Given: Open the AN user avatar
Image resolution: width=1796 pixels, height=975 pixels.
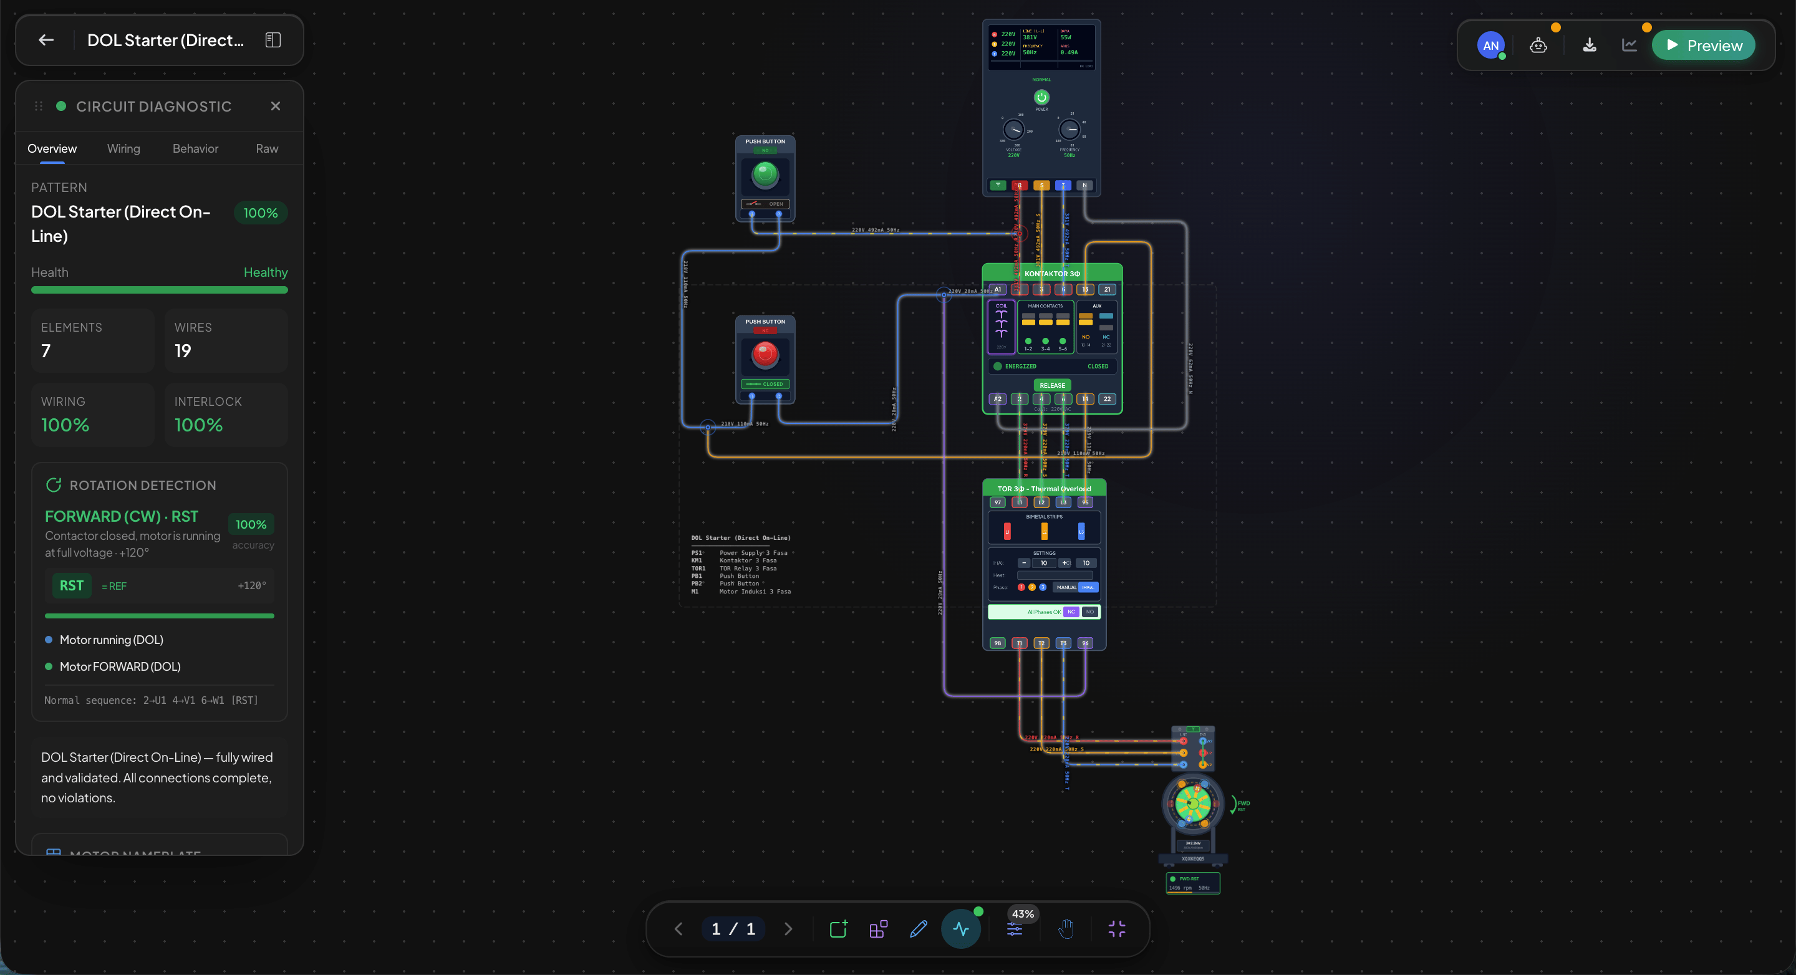Looking at the screenshot, I should [1490, 46].
